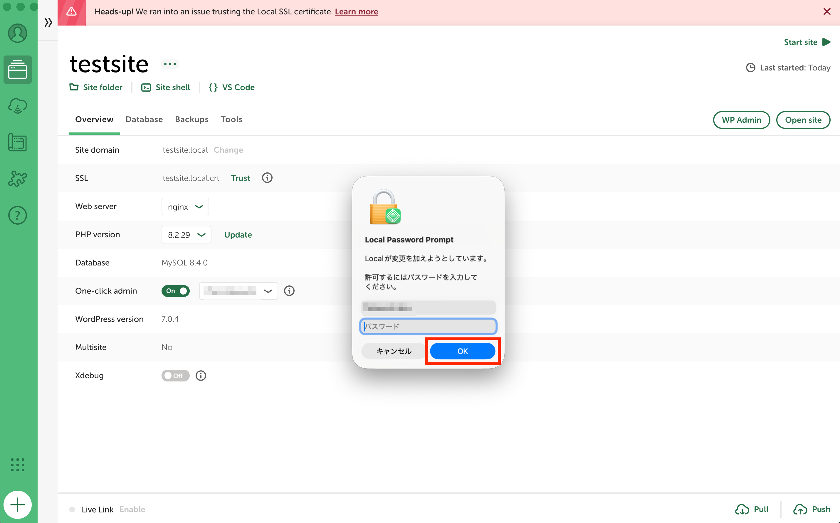The width and height of the screenshot is (840, 523).
Task: Click the Pull cloud button
Action: point(752,509)
